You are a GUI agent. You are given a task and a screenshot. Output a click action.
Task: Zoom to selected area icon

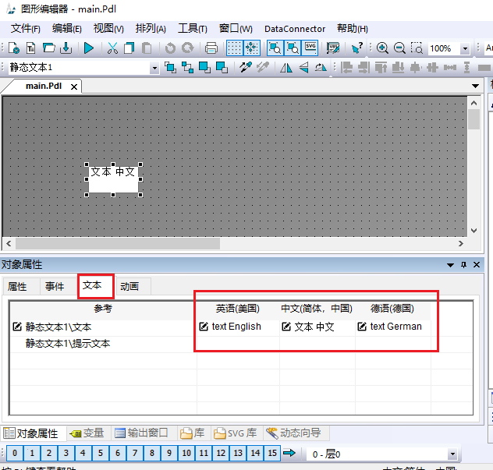coord(417,48)
